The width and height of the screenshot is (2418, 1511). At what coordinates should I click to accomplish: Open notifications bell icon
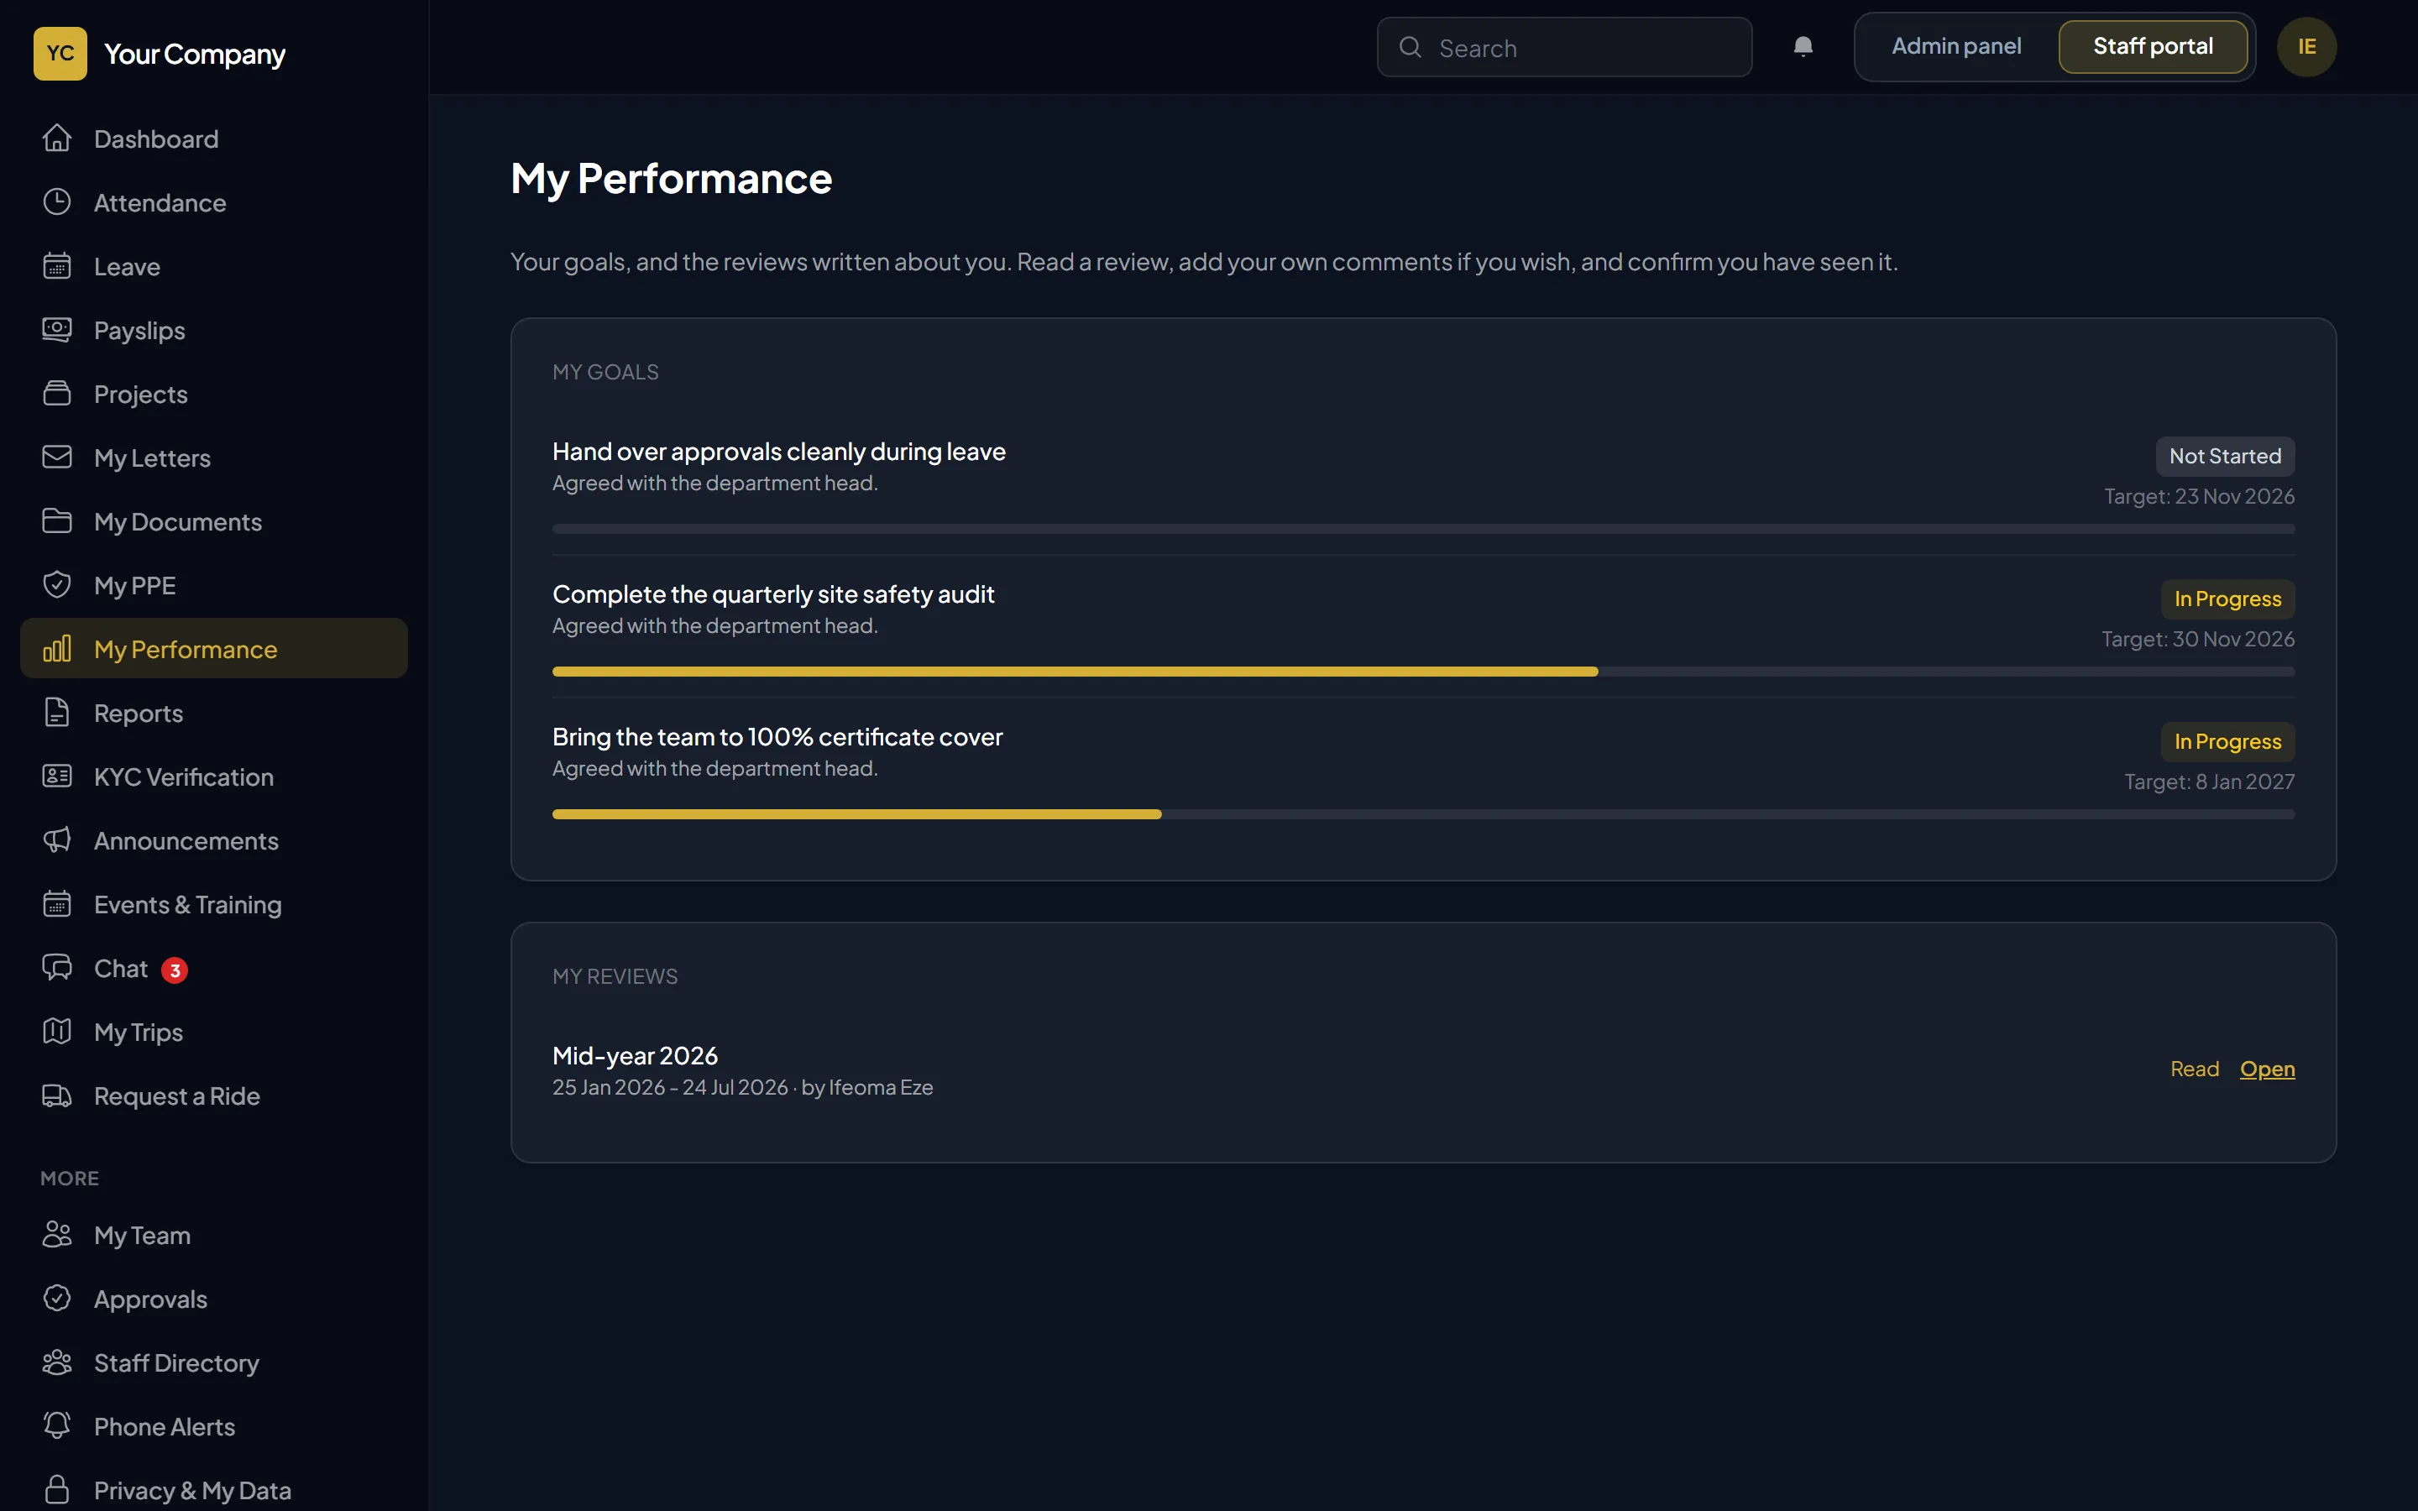[1803, 47]
